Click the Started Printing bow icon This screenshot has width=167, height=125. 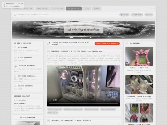point(15,86)
